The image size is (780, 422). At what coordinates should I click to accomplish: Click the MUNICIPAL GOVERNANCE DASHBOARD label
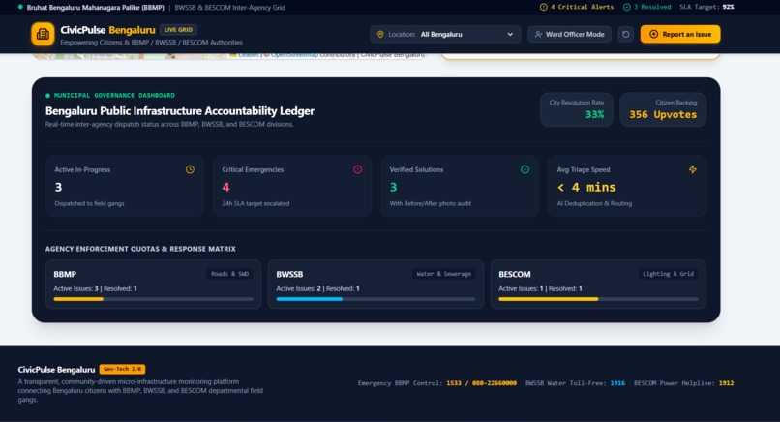coord(114,95)
